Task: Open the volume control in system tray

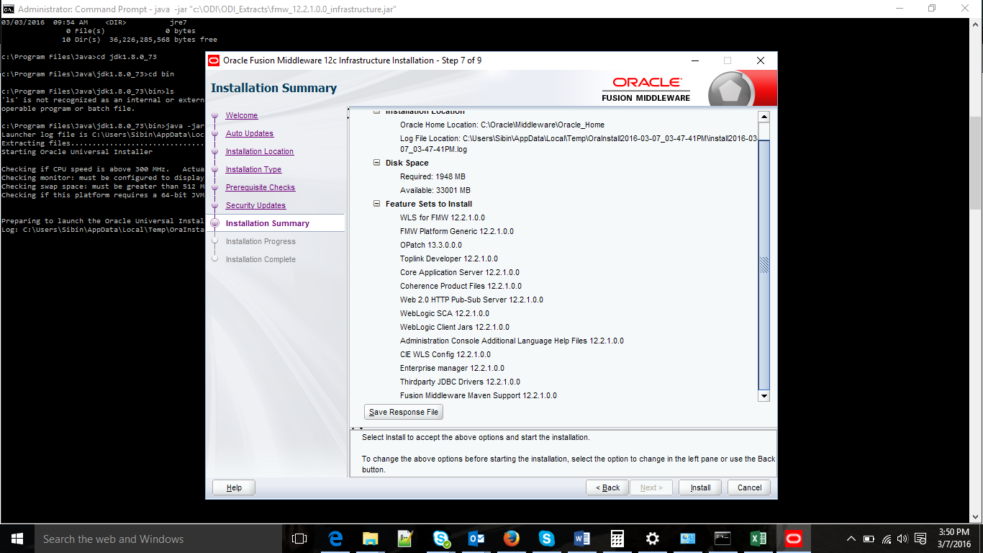Action: [x=902, y=538]
